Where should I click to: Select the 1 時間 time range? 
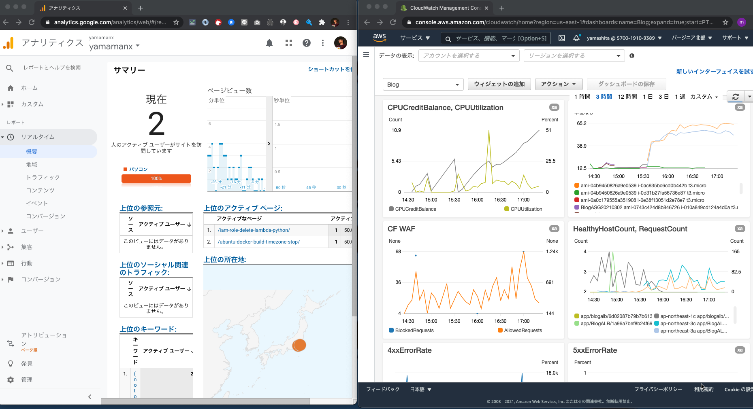[x=582, y=97]
